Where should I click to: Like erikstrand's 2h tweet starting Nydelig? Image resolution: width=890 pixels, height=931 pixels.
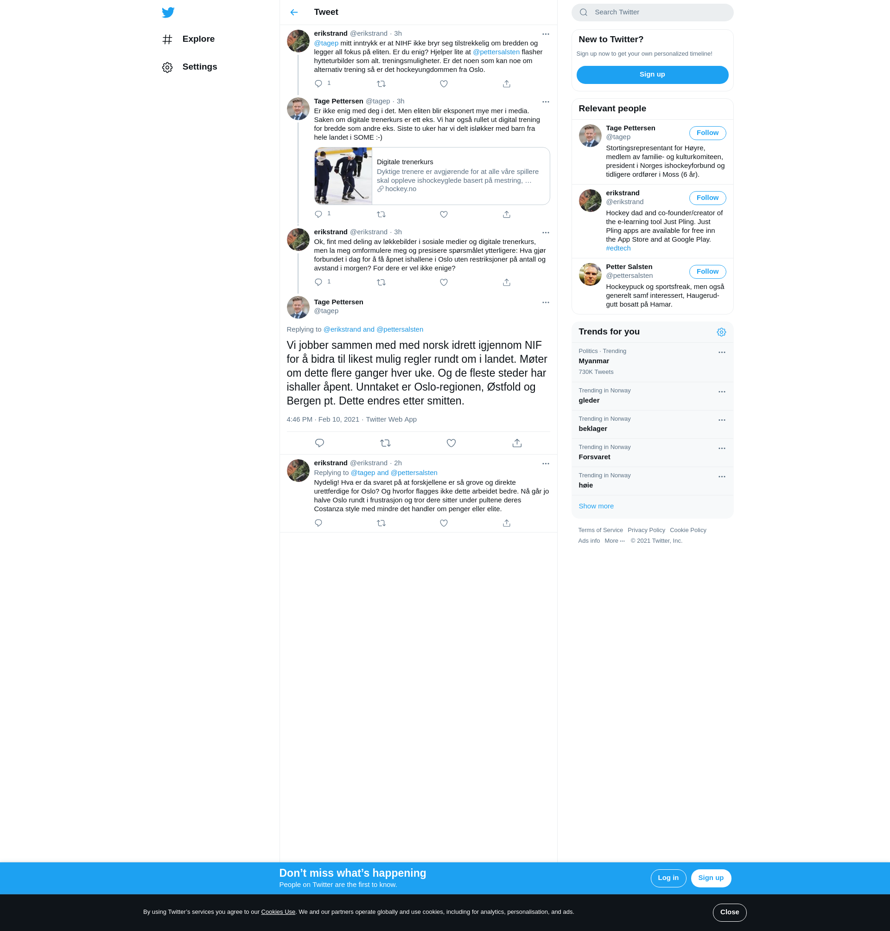tap(444, 523)
